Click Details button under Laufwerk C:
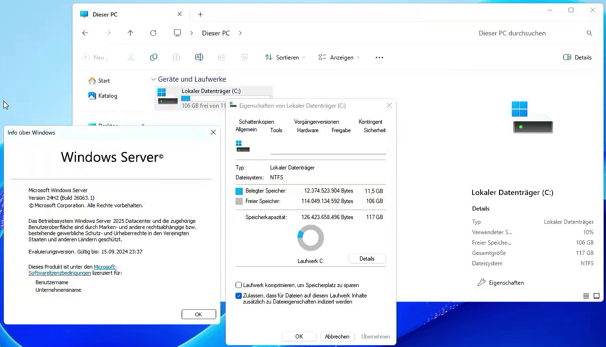Screen dimensions: 606x347 tap(367, 259)
